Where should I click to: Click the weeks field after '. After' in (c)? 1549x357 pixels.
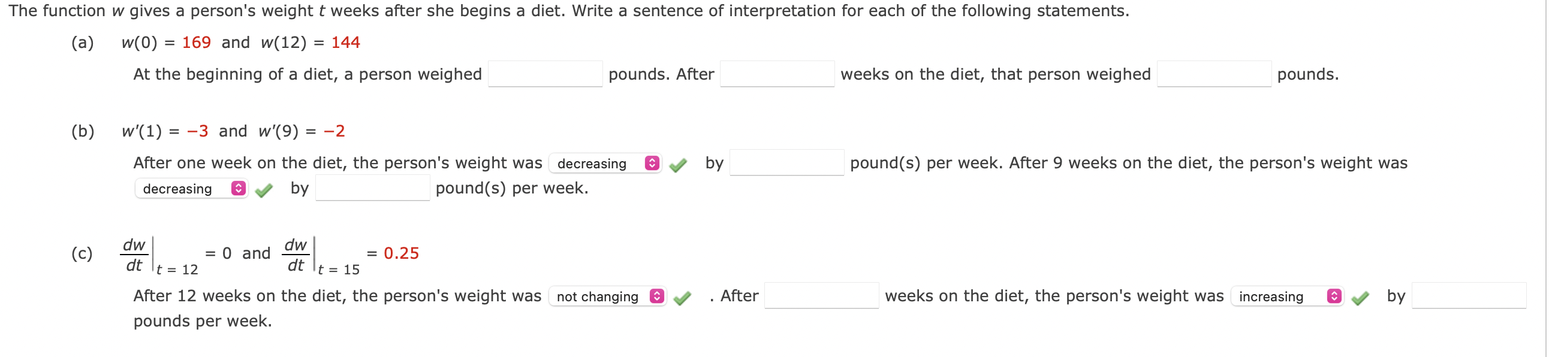coord(821,296)
